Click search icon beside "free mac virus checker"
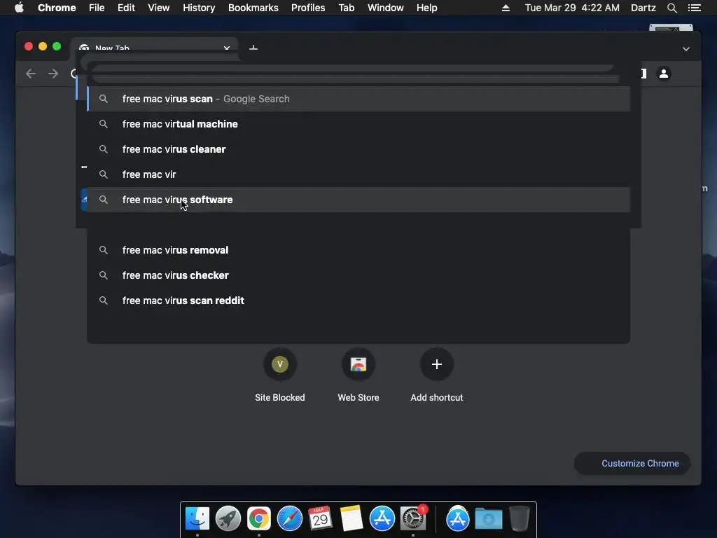 104,275
